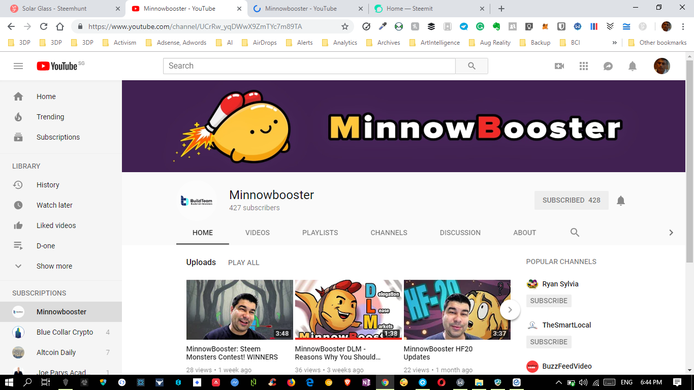Go to Home in the sidebar
Image resolution: width=694 pixels, height=390 pixels.
coord(61,96)
